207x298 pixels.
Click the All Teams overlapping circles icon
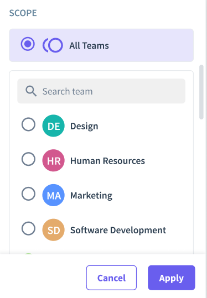pyautogui.click(x=53, y=45)
